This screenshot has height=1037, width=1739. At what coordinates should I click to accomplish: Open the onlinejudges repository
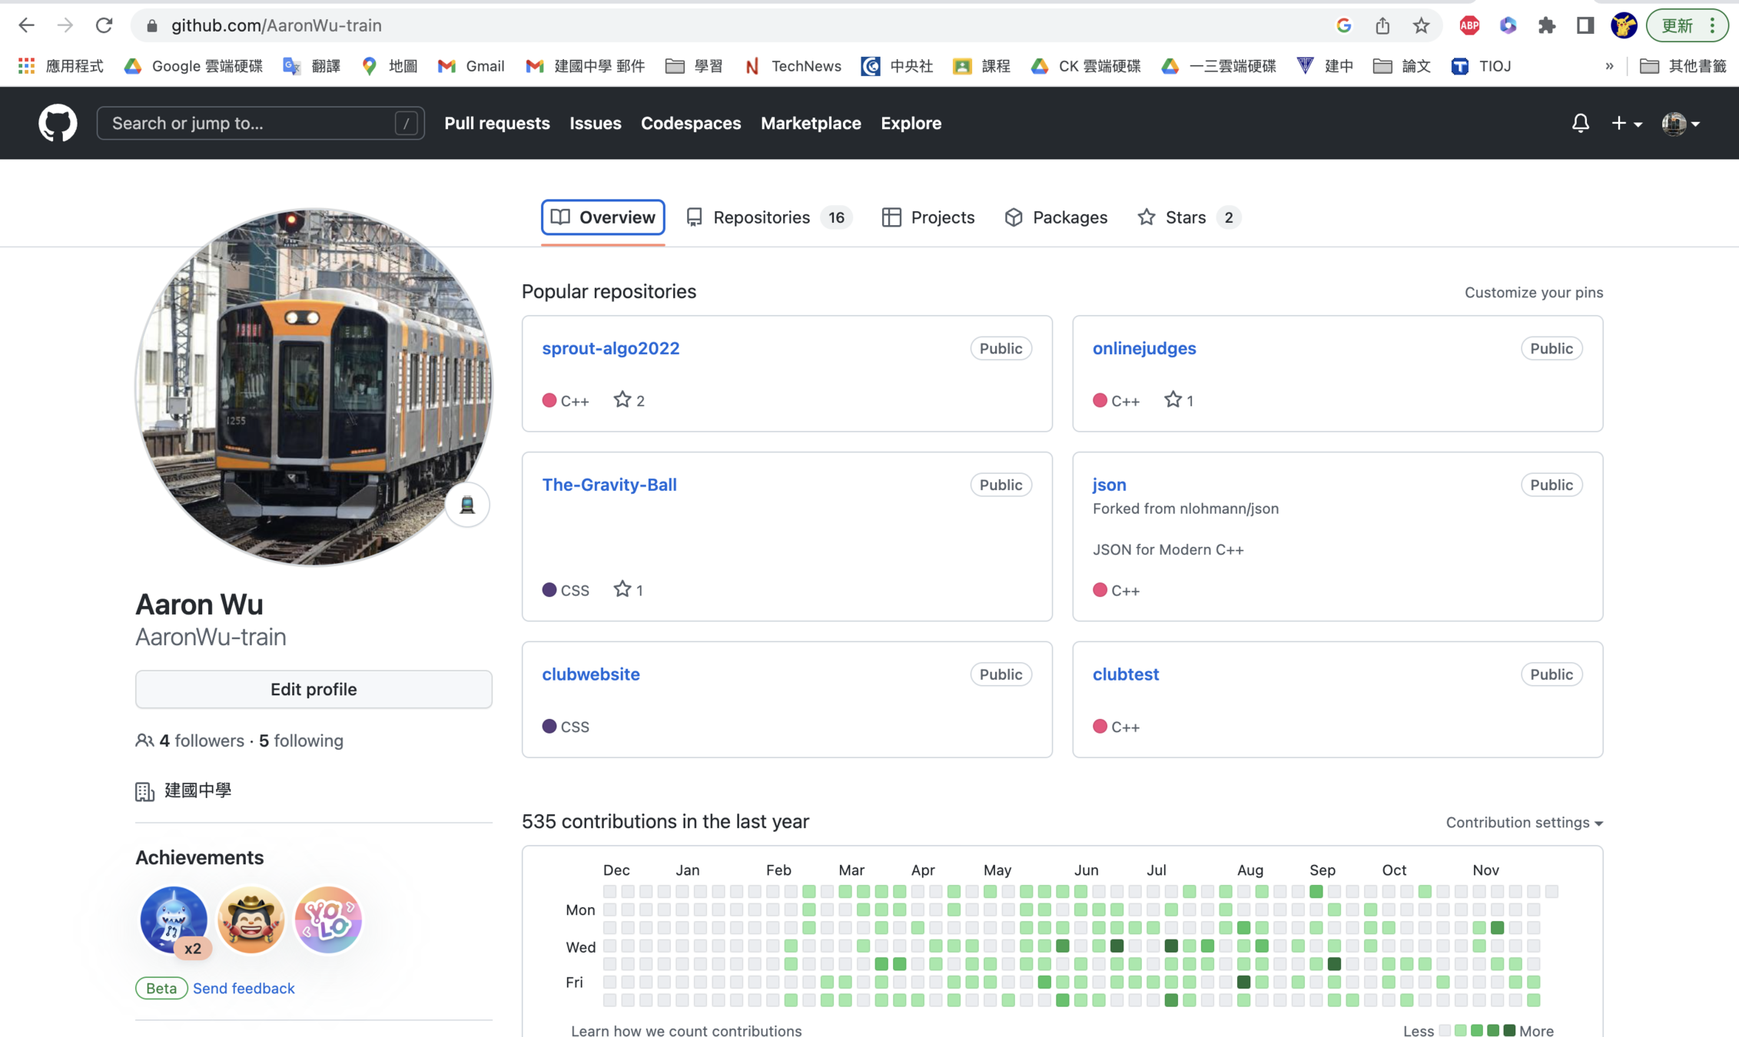click(x=1144, y=348)
